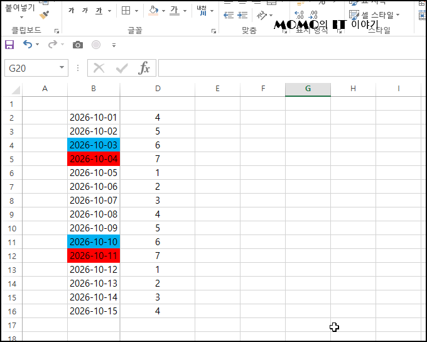Open the Paste options dropdown arrow

[21, 17]
